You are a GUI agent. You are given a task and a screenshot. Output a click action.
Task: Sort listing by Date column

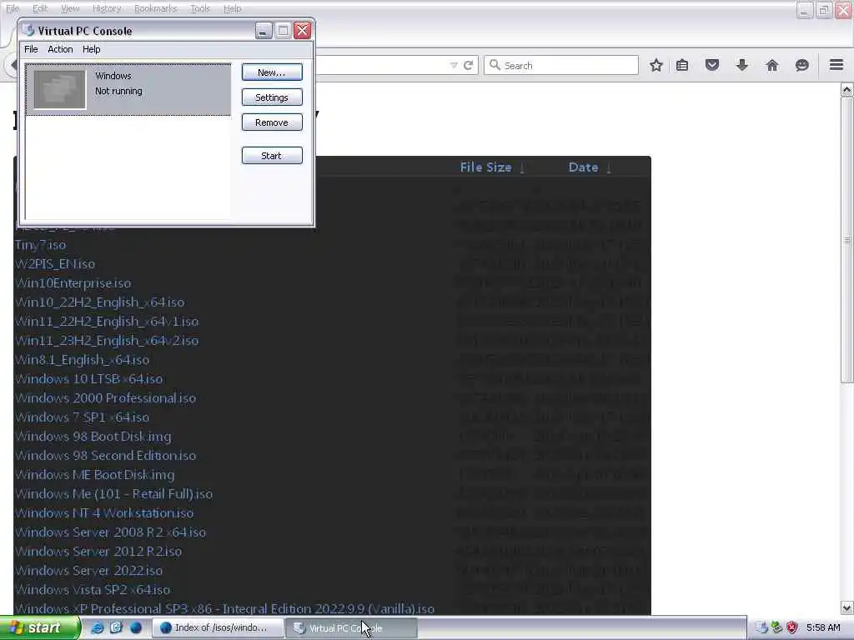(583, 167)
